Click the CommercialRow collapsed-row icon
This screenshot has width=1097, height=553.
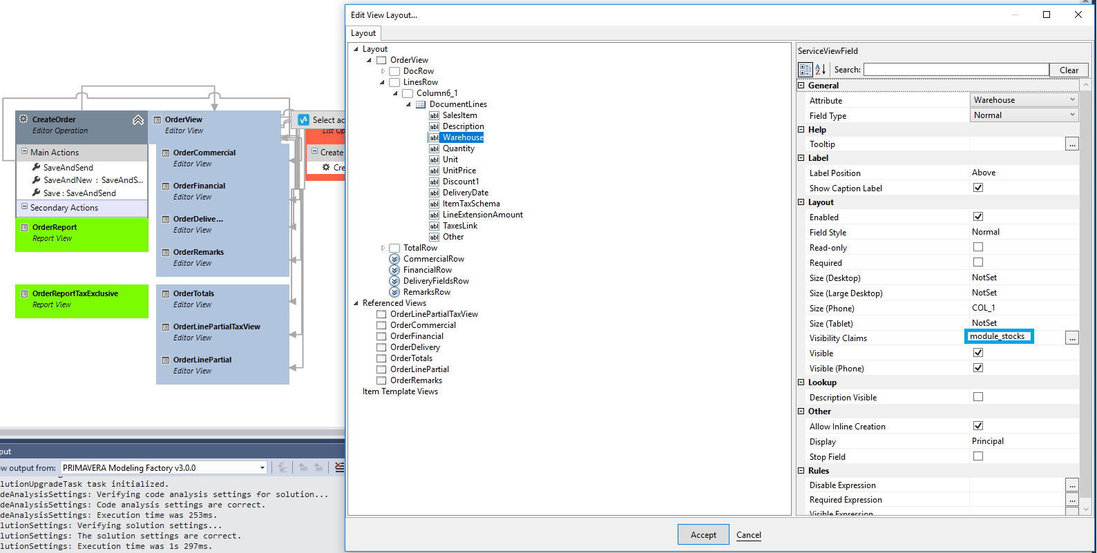(394, 259)
